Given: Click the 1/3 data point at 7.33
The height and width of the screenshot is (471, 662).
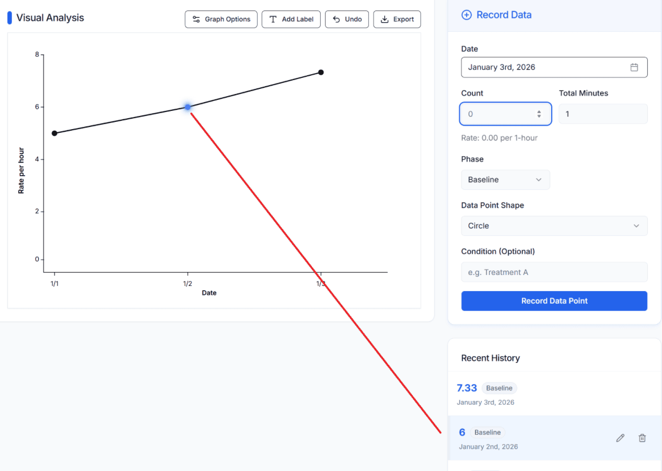Looking at the screenshot, I should pos(321,72).
